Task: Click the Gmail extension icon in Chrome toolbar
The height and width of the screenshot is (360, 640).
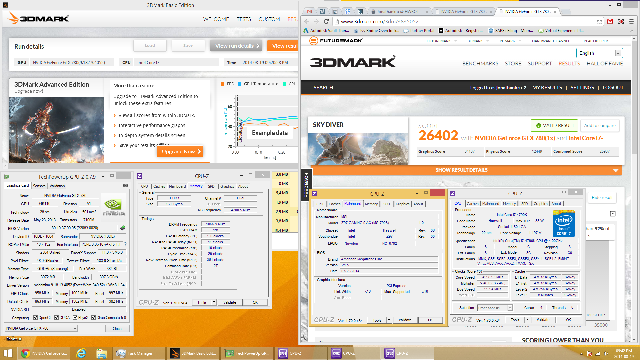Action: coord(610,21)
